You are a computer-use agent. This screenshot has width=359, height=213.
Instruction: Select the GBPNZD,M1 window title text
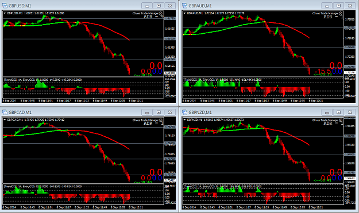200,112
